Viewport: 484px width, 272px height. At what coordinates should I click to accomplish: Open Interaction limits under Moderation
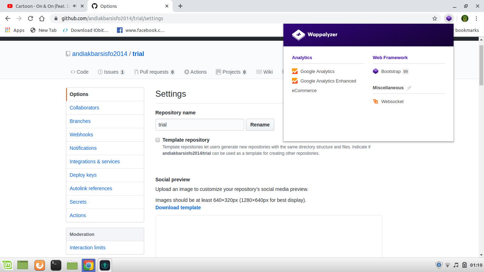(105, 248)
